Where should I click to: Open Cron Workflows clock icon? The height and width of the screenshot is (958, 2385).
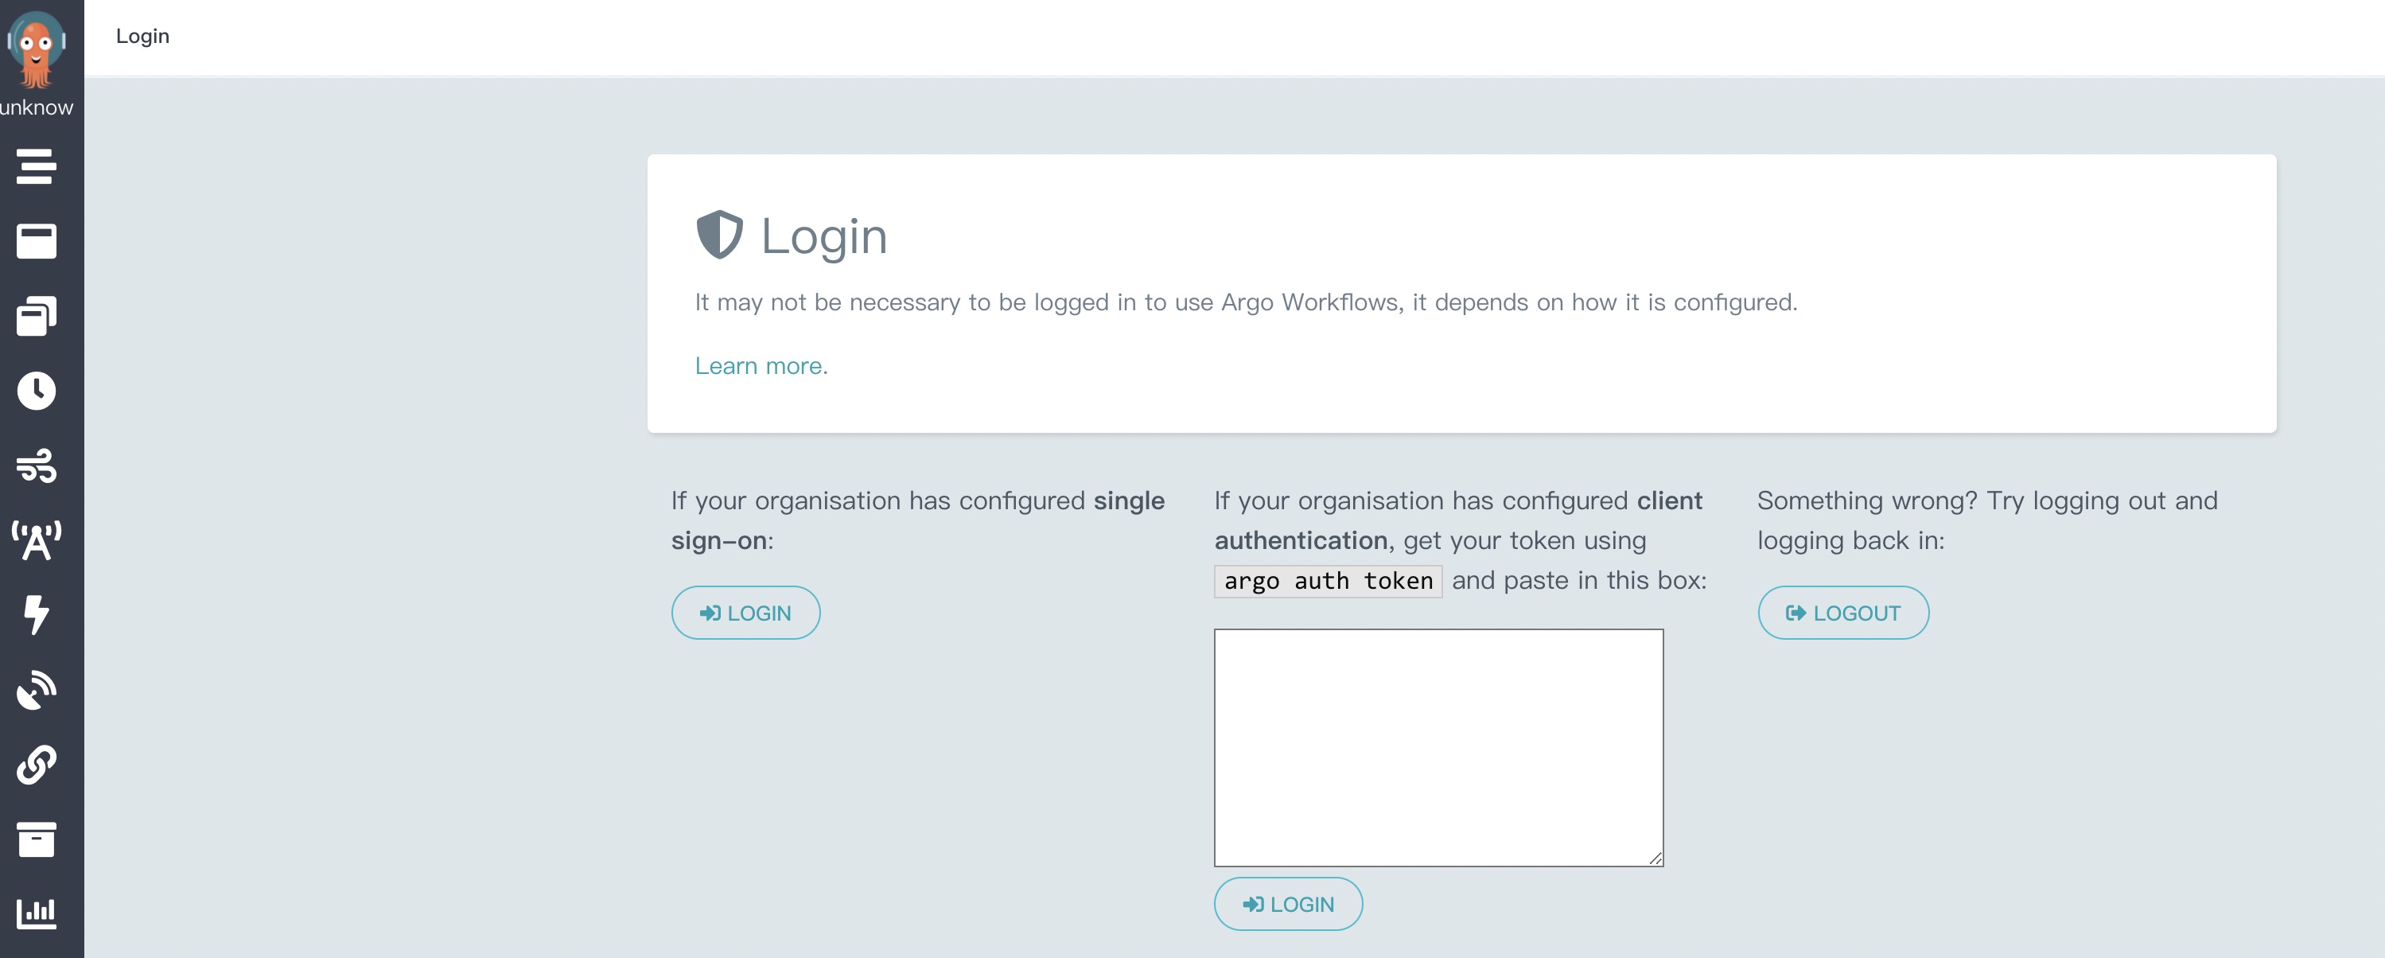[x=36, y=391]
